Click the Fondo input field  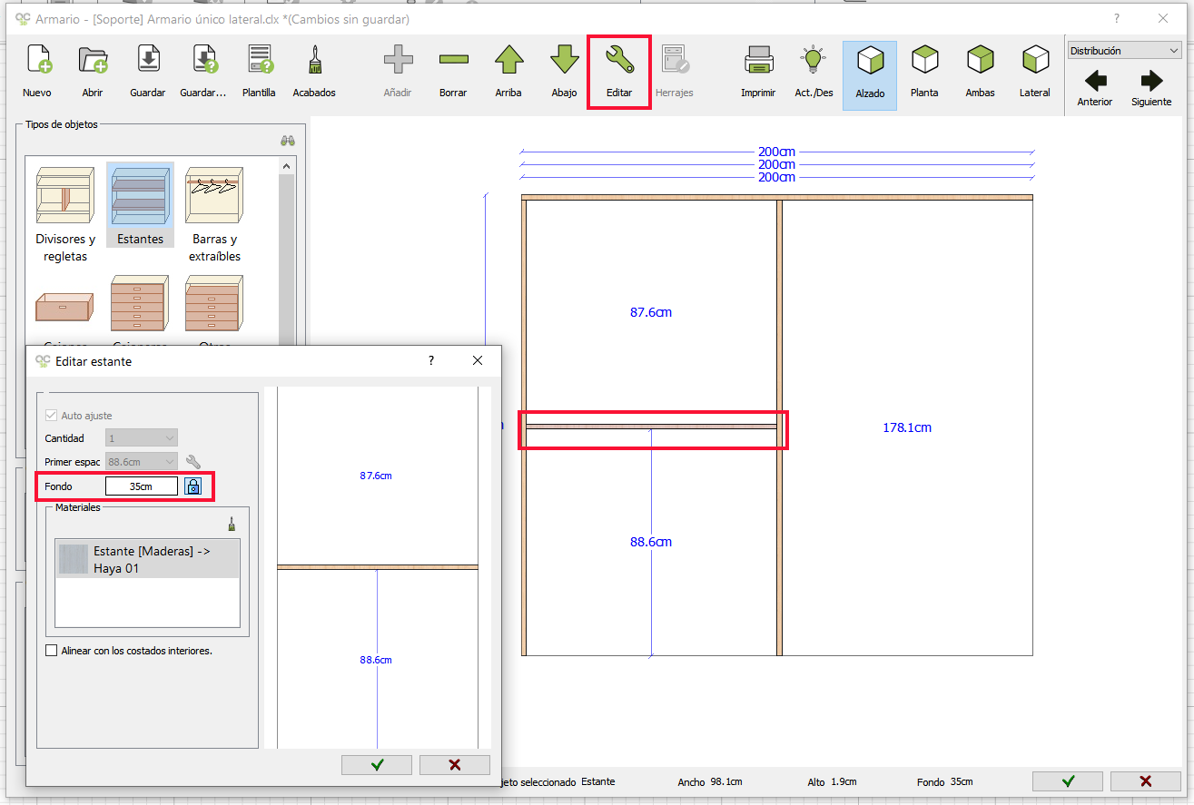(x=141, y=486)
